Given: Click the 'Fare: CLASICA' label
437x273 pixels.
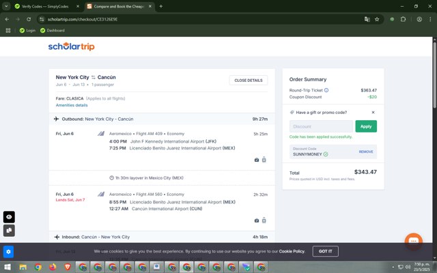Looking at the screenshot, I should point(70,98).
